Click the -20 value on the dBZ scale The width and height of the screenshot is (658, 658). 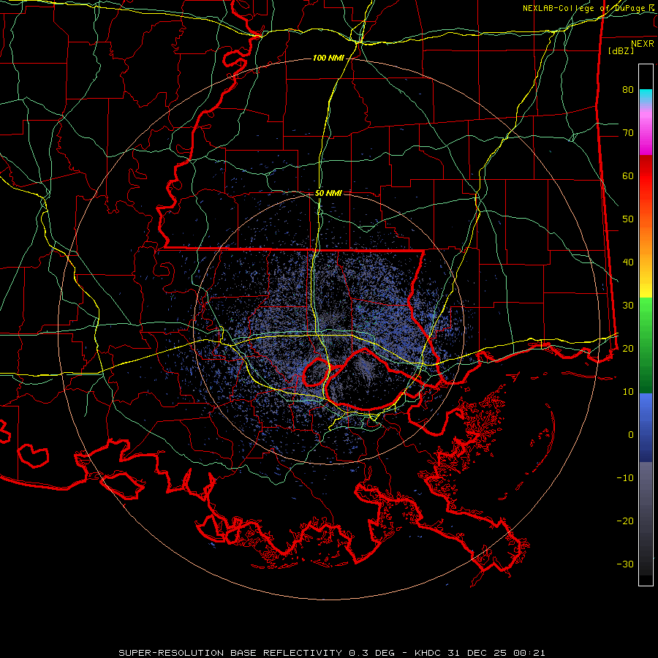pyautogui.click(x=625, y=521)
